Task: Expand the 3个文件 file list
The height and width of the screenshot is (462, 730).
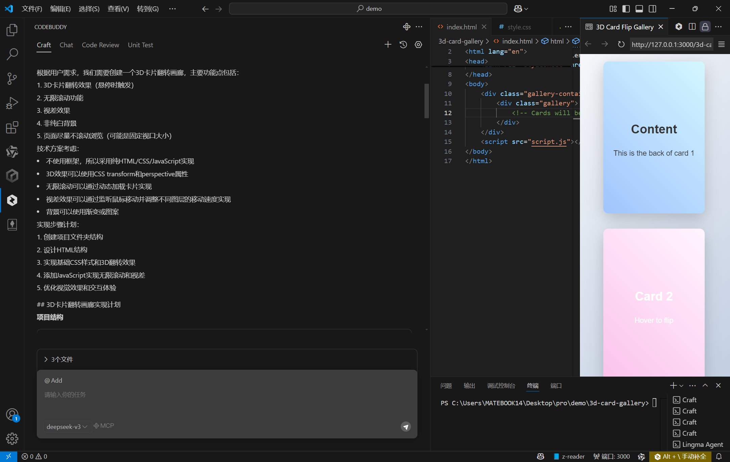Action: pos(59,359)
